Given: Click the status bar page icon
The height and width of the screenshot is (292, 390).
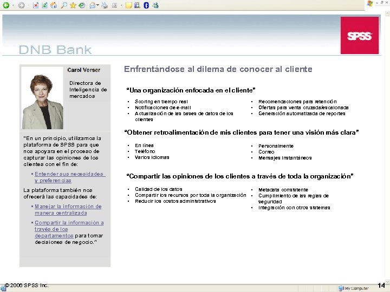Looking at the screenshot, I should point(3,288).
